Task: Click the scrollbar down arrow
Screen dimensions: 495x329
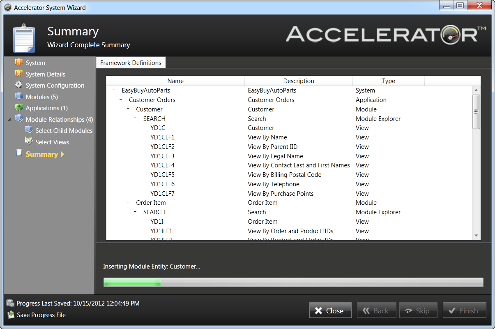Action: click(x=476, y=236)
